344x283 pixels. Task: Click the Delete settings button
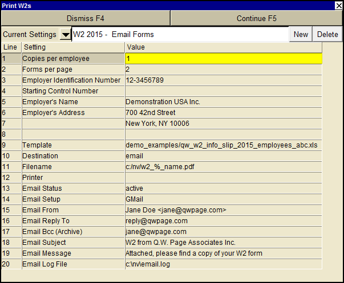(x=327, y=35)
